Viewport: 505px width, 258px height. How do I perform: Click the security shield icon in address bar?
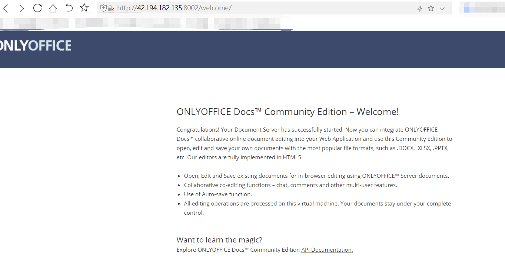tap(103, 8)
